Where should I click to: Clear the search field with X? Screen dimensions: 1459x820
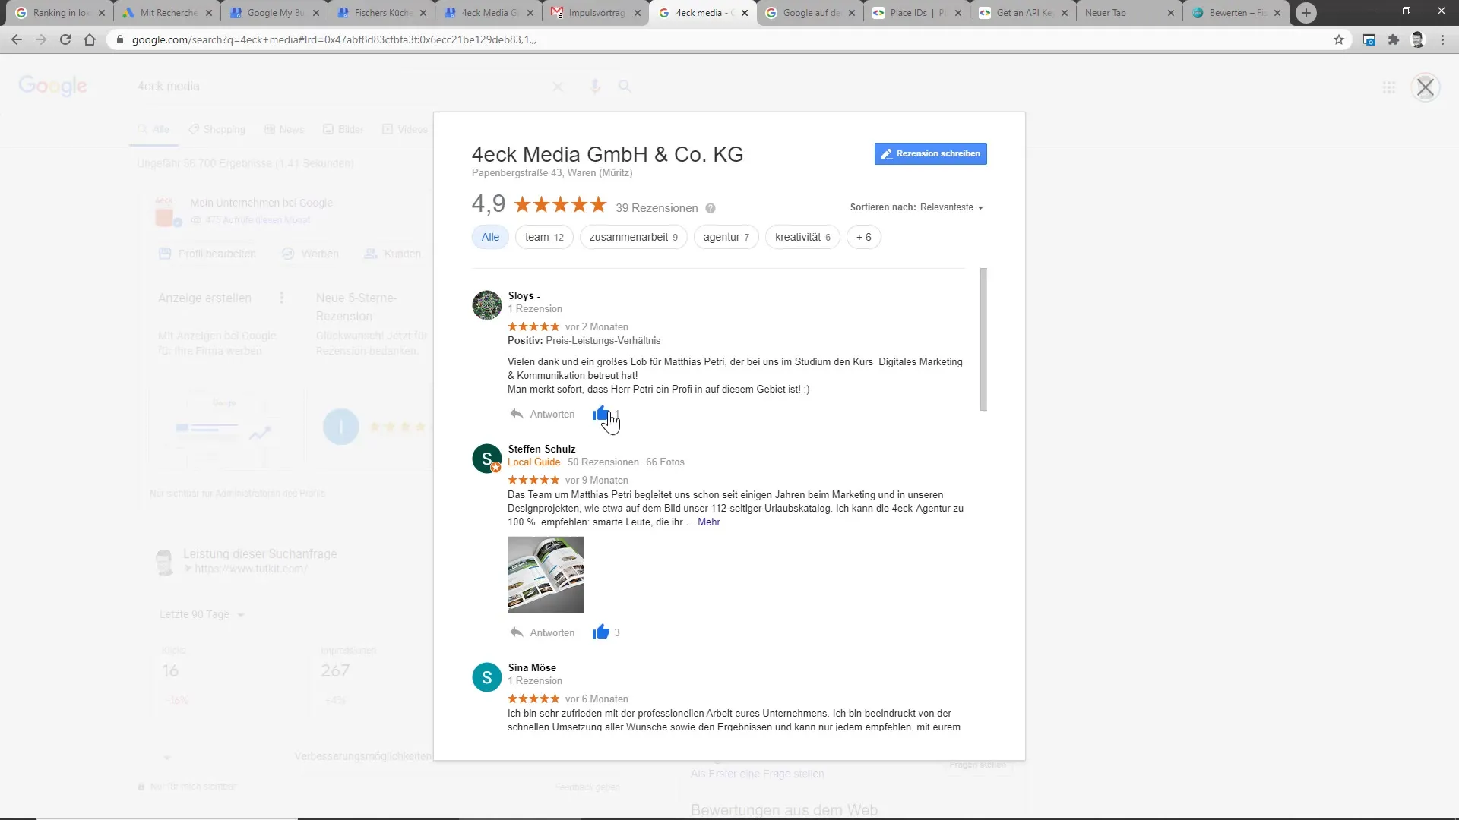pos(558,87)
